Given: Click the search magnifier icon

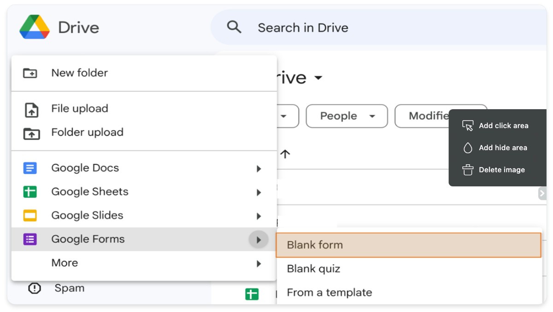Looking at the screenshot, I should point(234,27).
